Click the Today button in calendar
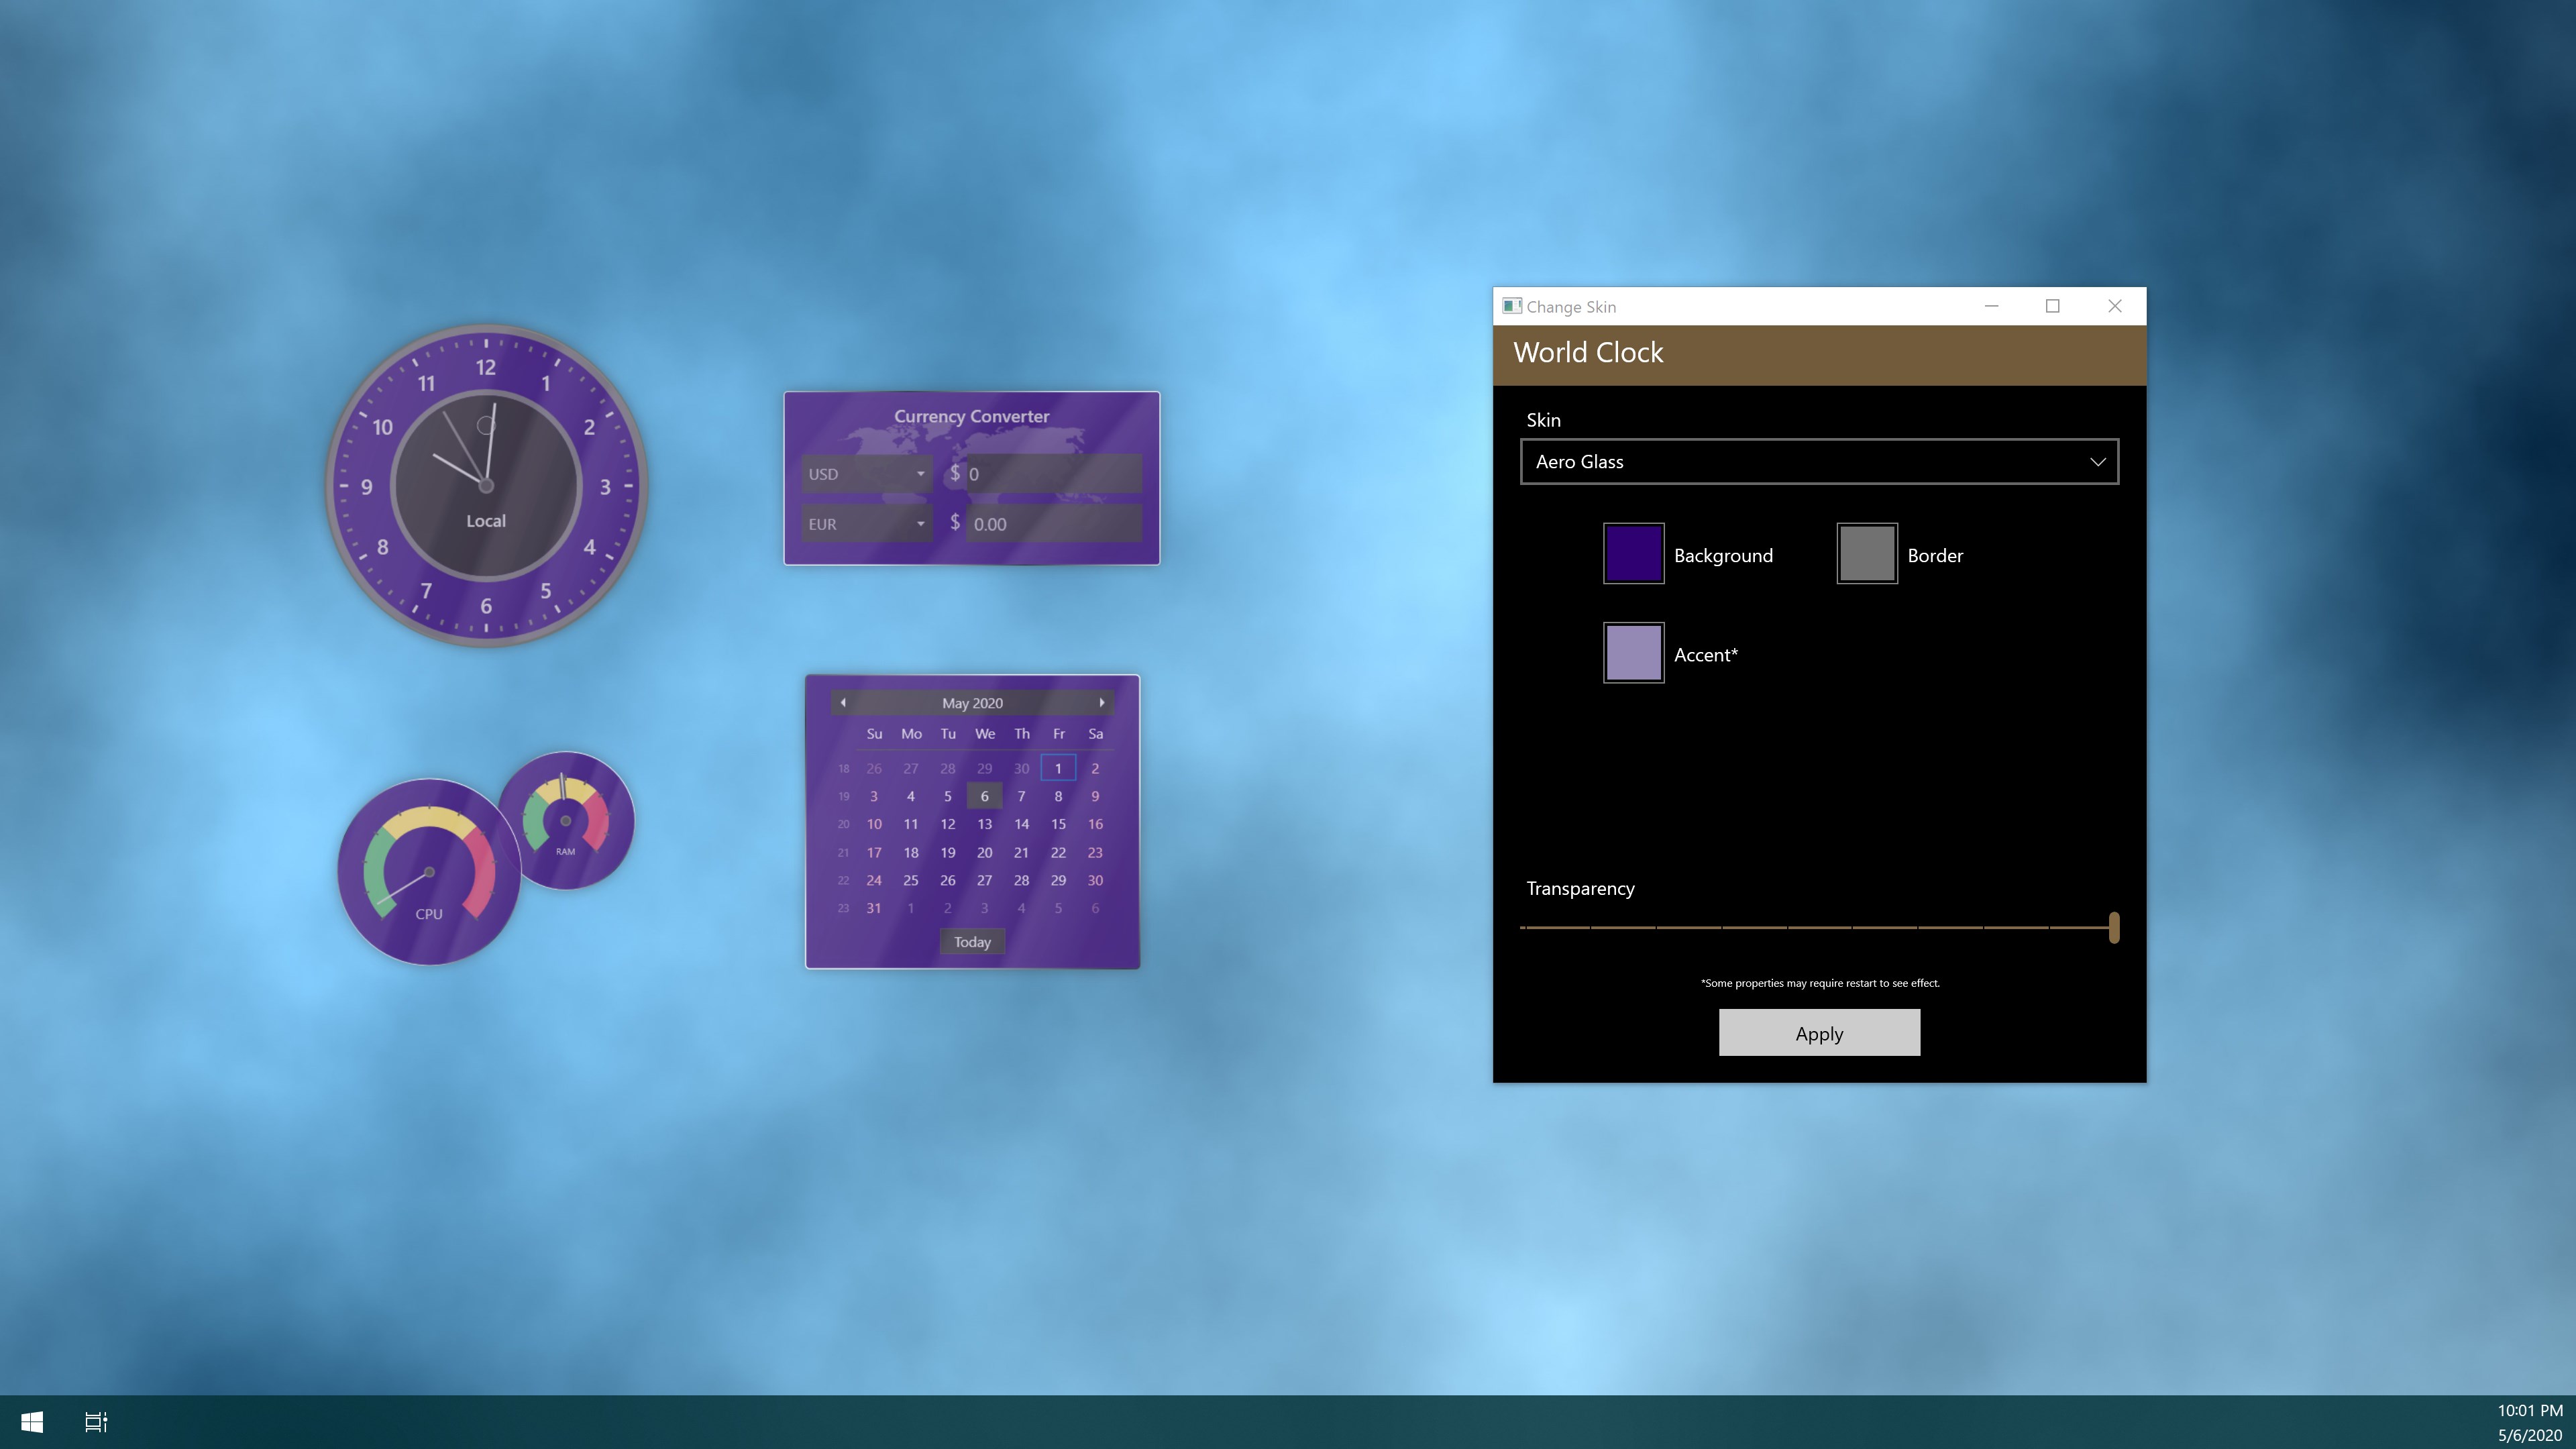Screen dimensions: 2576x1449 [972, 941]
